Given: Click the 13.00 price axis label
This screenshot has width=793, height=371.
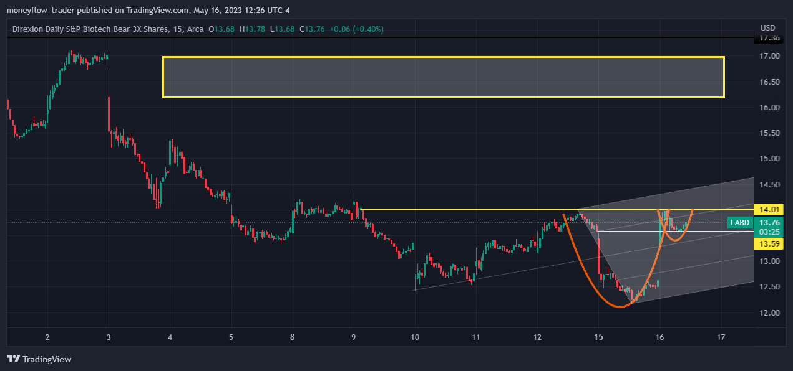Looking at the screenshot, I should [x=771, y=261].
